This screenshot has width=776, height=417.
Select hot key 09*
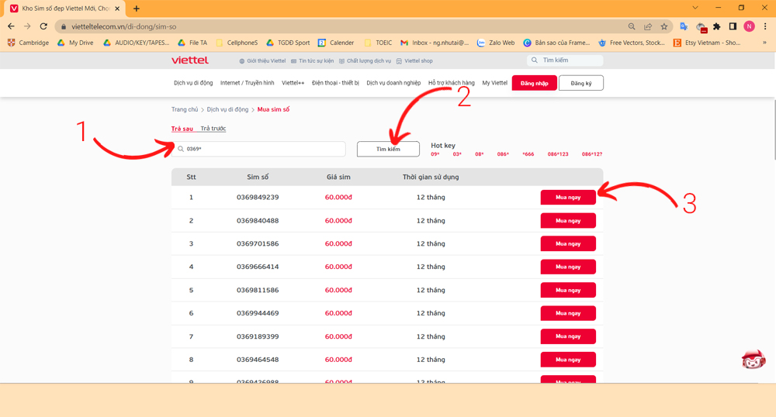pyautogui.click(x=435, y=154)
